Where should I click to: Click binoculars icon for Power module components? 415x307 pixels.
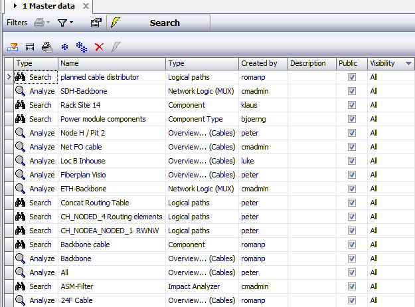20,119
